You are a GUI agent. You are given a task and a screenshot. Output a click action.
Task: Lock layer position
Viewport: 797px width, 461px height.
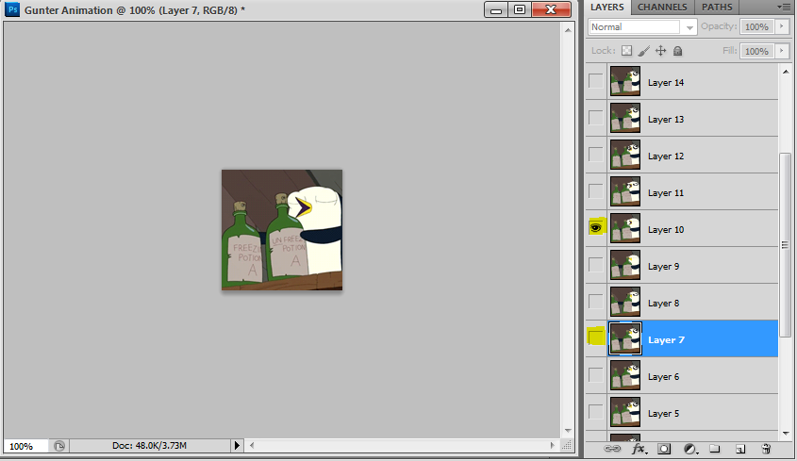click(661, 51)
